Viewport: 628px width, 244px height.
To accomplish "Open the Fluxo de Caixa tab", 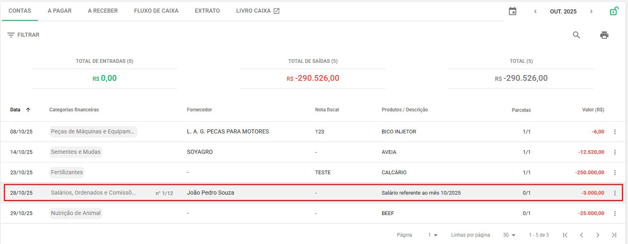I will coord(156,11).
